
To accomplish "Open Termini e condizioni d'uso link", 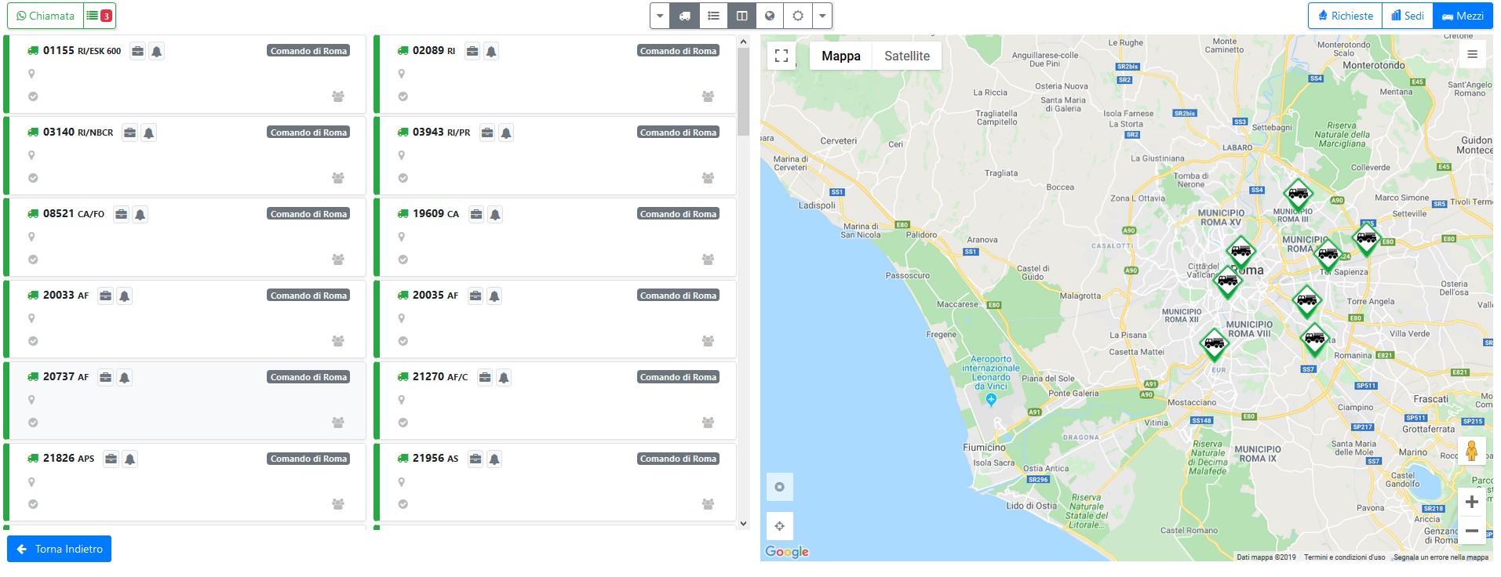I will click(1344, 557).
